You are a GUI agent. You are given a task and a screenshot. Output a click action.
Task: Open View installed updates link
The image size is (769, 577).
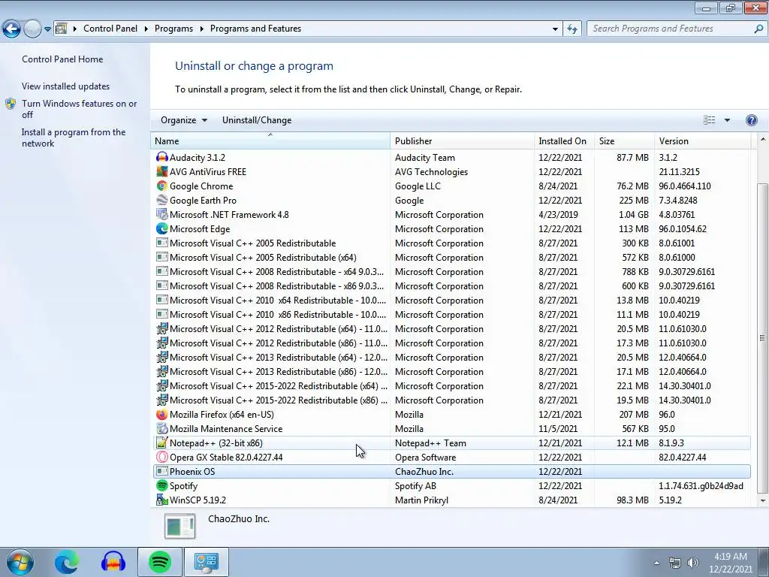point(66,86)
